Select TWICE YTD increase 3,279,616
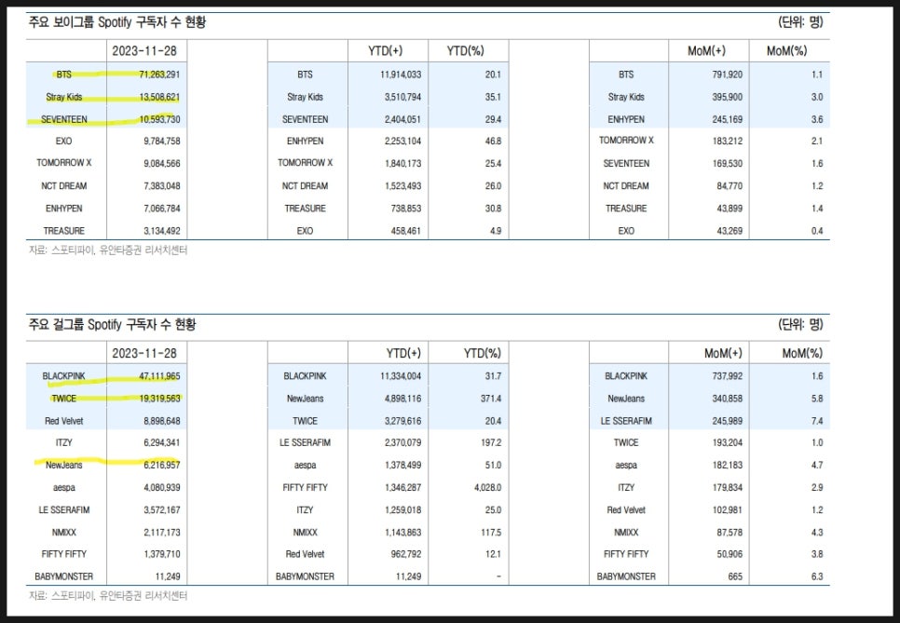The height and width of the screenshot is (623, 900). (x=402, y=421)
